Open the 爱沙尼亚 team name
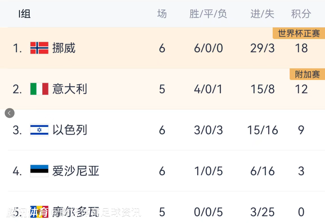The height and width of the screenshot is (223, 325). point(76,171)
